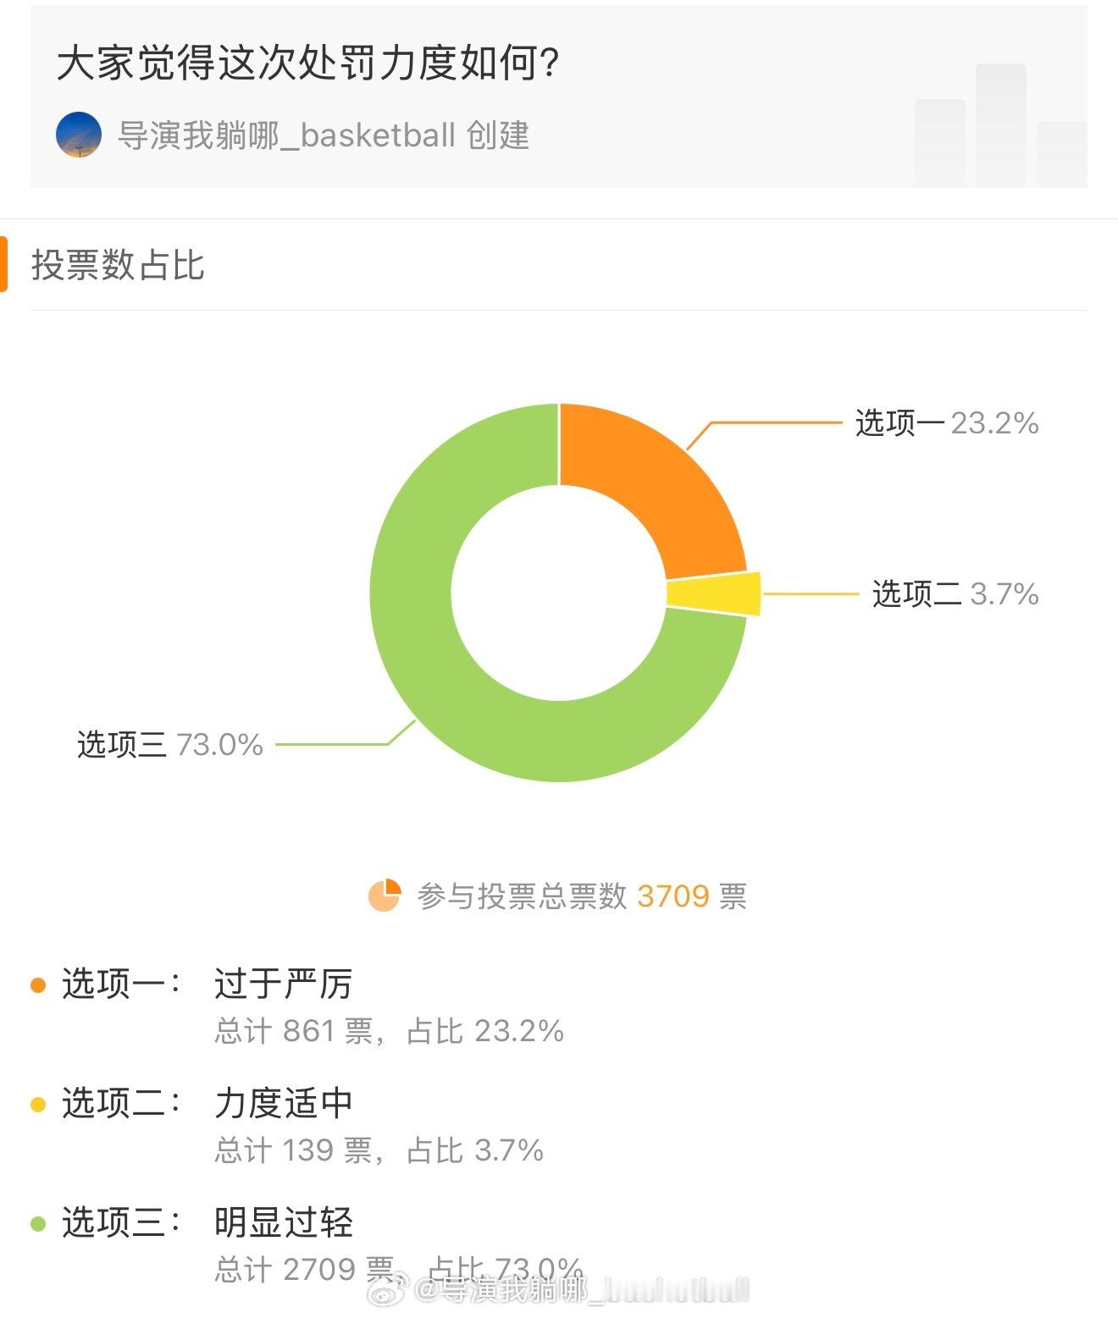Choose the 力度适中 option
This screenshot has height=1318, width=1118.
pyautogui.click(x=283, y=1103)
